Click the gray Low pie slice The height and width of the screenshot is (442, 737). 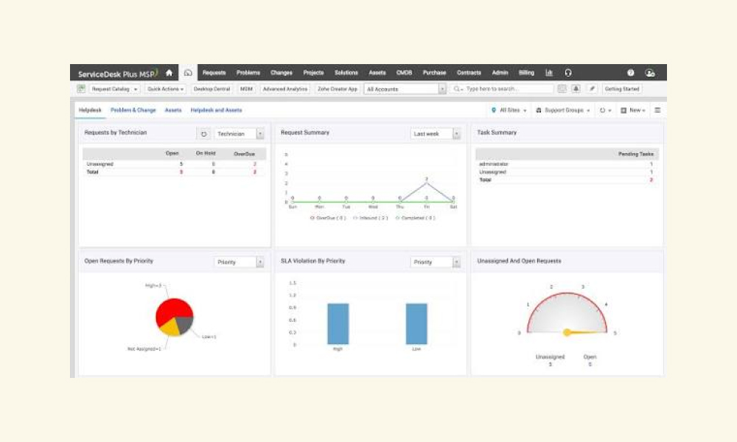(x=185, y=324)
